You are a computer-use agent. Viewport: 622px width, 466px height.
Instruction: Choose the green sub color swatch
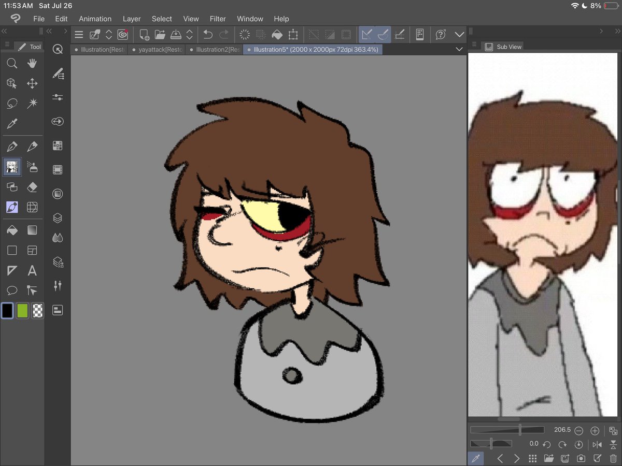(x=22, y=311)
